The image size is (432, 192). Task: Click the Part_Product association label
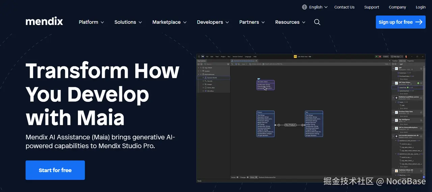click(290, 125)
